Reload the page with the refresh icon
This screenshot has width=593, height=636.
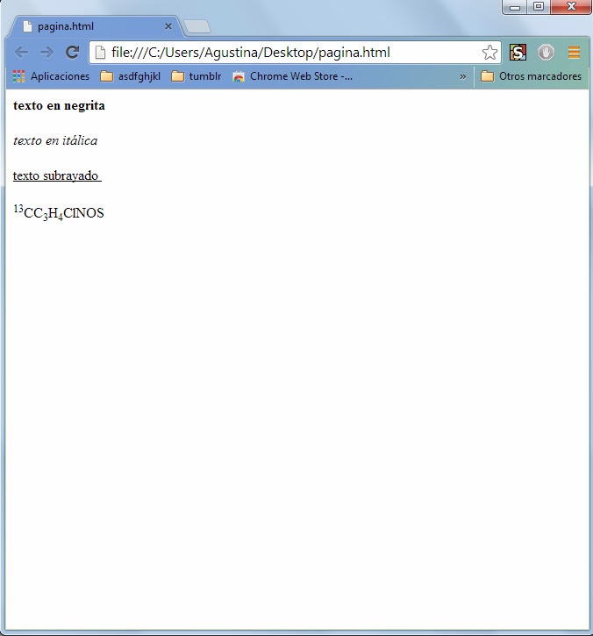(72, 53)
